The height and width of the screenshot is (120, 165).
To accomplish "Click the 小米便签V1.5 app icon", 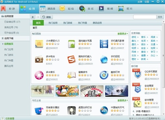I will tap(39, 44).
